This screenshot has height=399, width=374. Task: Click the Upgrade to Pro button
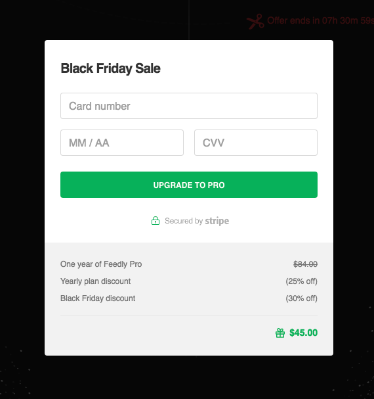pyautogui.click(x=189, y=185)
